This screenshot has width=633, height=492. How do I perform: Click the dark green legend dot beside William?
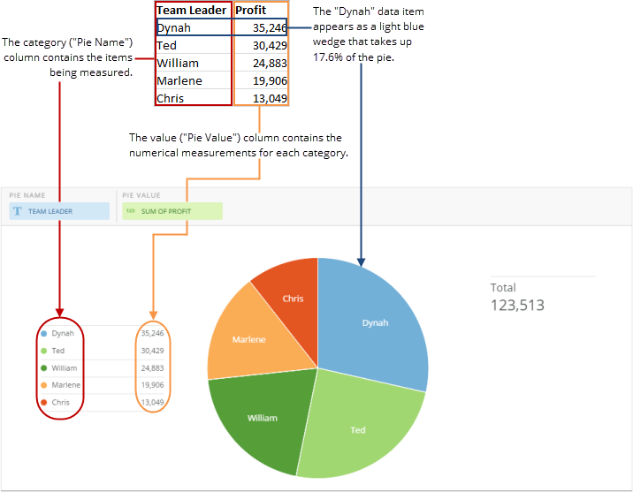[43, 367]
